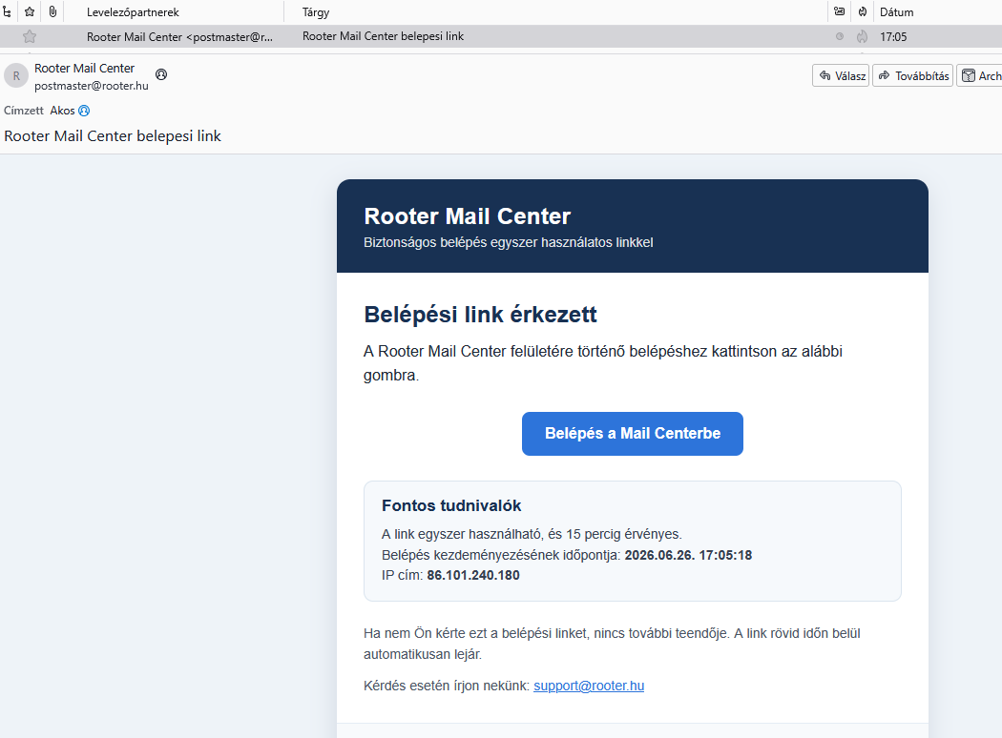Click the 'Rooter Mail Center' banner title
1002x738 pixels.
coord(468,216)
